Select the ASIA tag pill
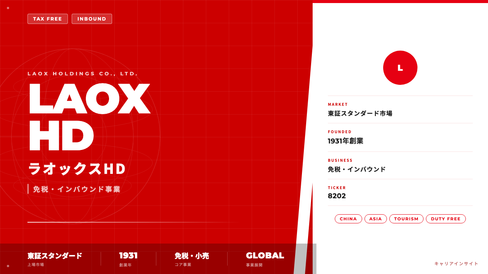The height and width of the screenshot is (274, 488). tap(376, 219)
